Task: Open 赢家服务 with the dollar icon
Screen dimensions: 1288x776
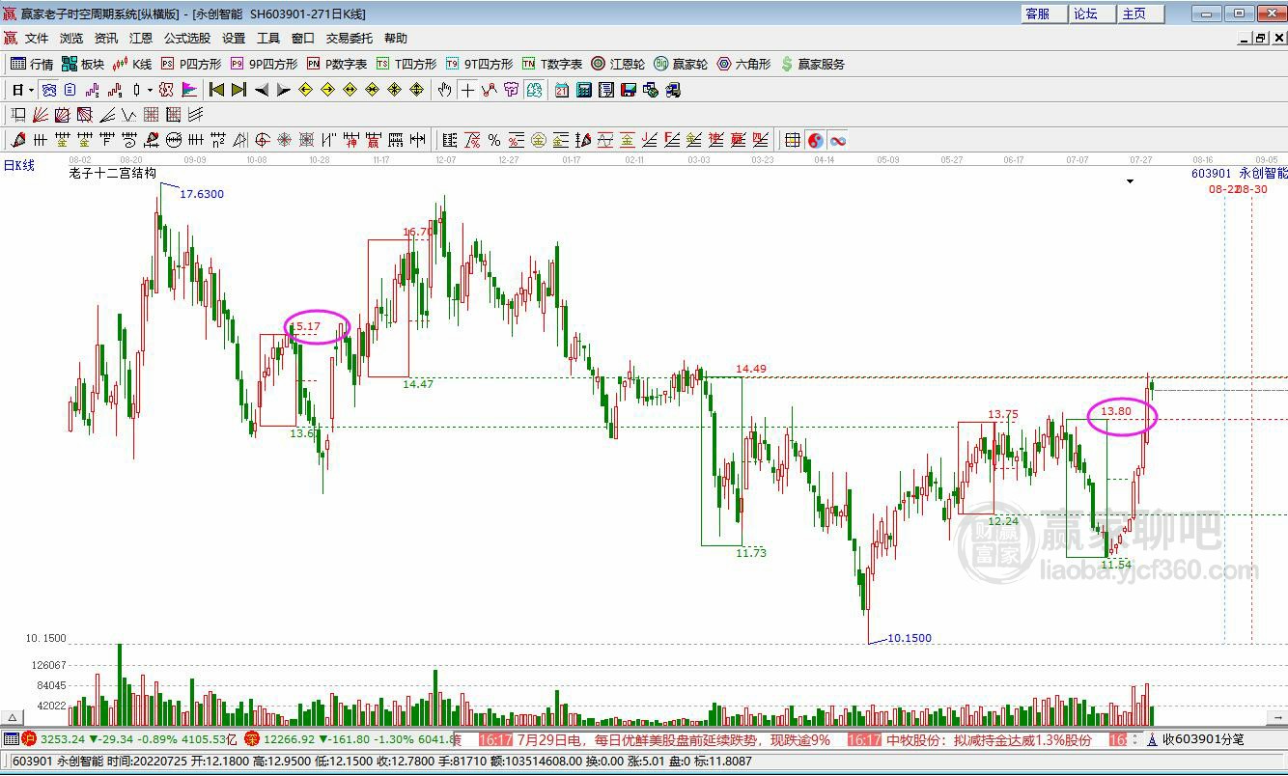Action: (812, 64)
